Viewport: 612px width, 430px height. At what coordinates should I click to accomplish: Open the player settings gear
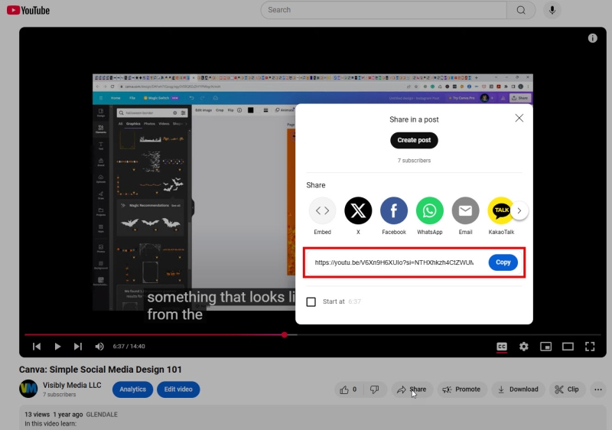pyautogui.click(x=524, y=346)
